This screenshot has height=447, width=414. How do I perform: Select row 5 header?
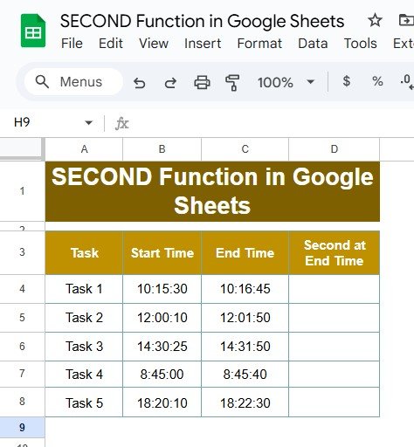22,318
